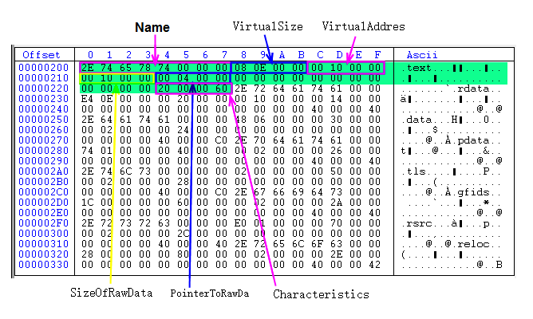Select offset row 00000240
Screen dimensions: 533x319
[44, 109]
